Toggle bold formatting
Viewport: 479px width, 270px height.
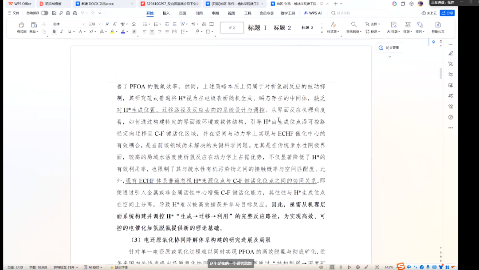click(x=55, y=32)
